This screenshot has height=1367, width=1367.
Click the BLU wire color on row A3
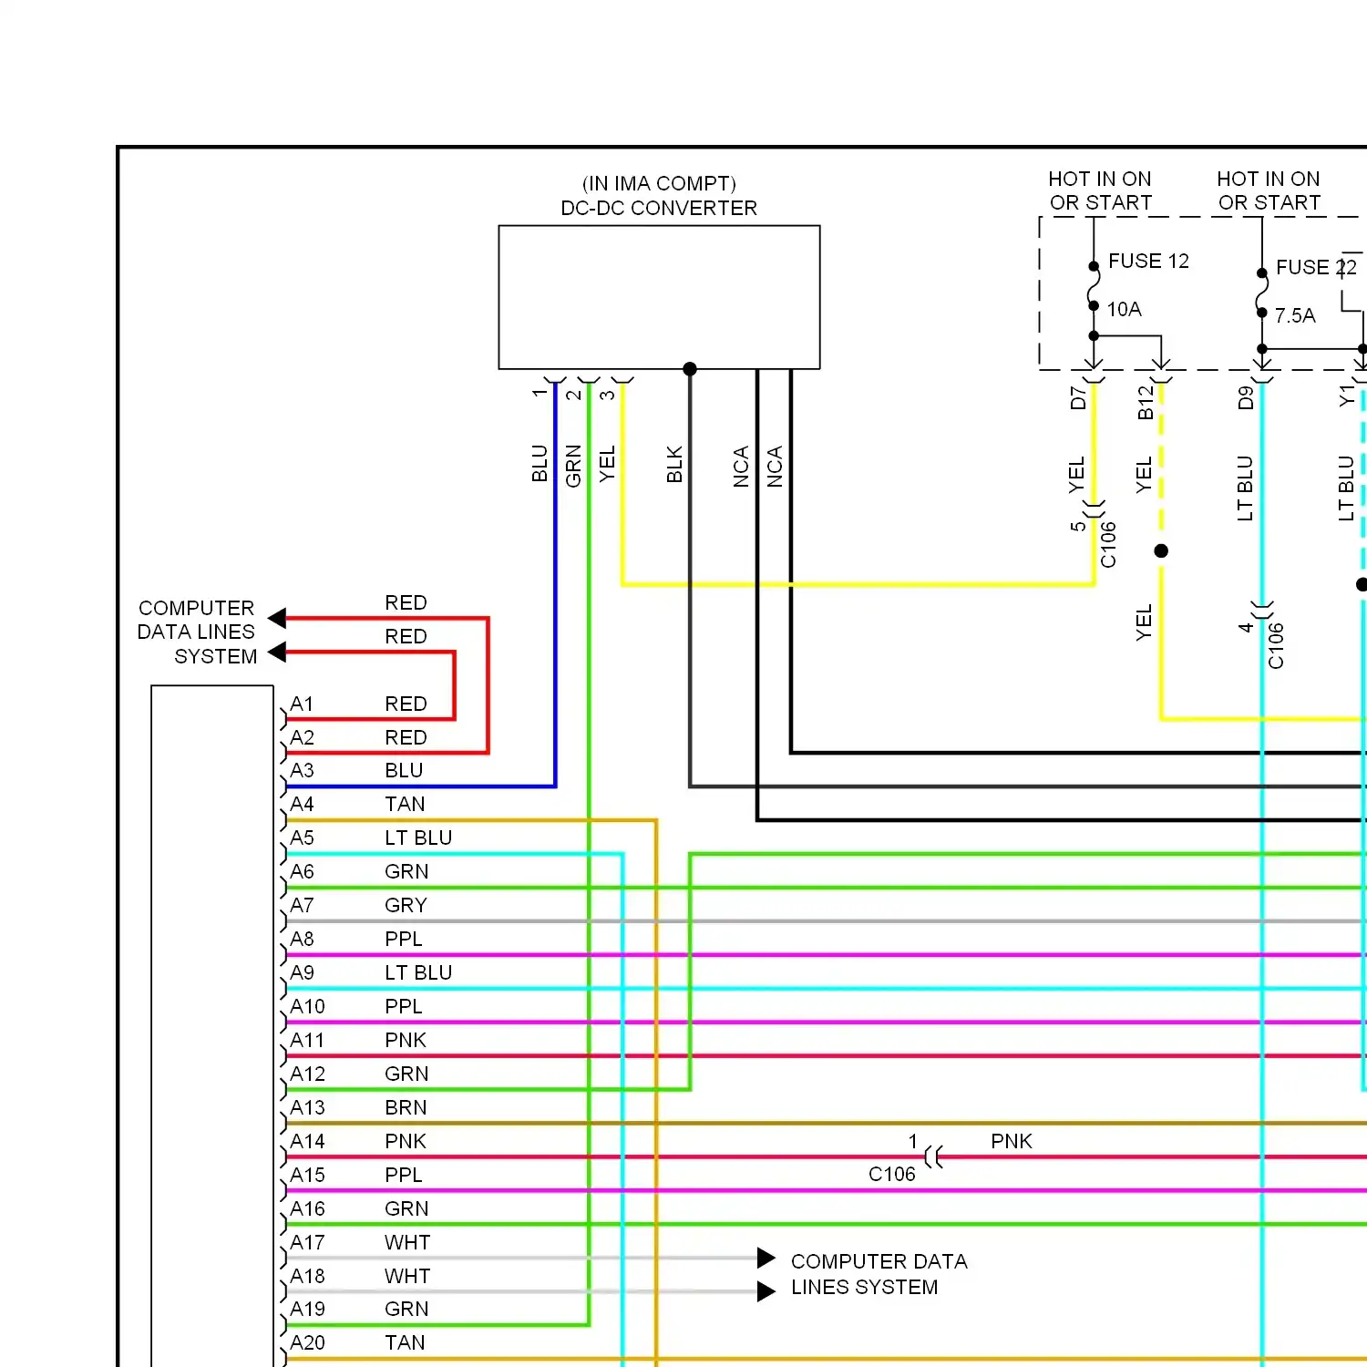click(404, 770)
